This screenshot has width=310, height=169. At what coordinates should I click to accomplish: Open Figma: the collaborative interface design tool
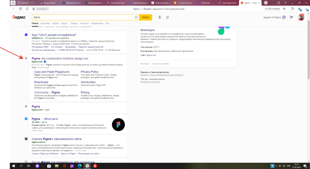click(x=60, y=59)
